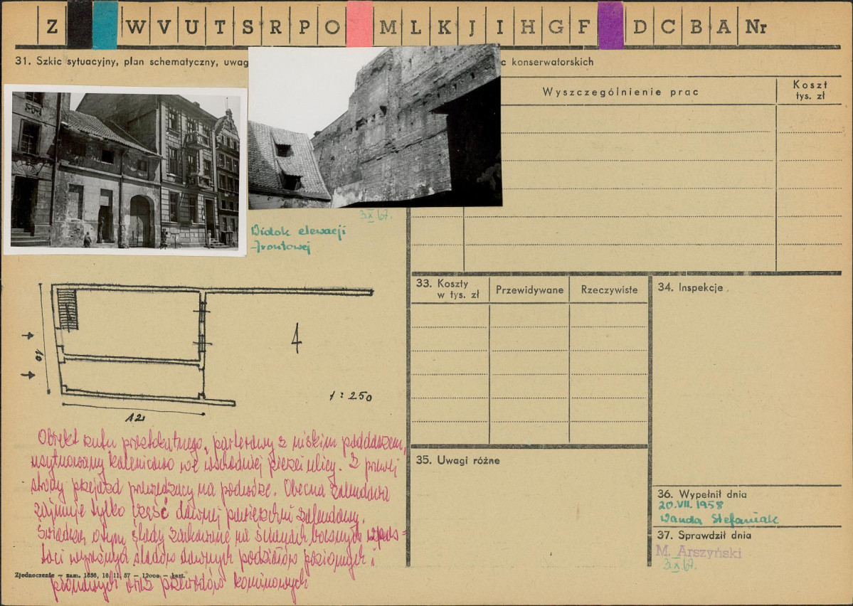Click the Wanda Stefaniak signature
Image resolution: width=853 pixels, height=606 pixels.
click(x=719, y=519)
